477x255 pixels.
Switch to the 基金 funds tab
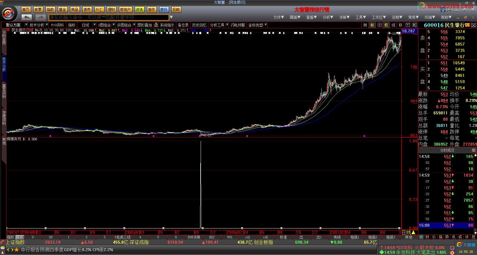pos(63,10)
